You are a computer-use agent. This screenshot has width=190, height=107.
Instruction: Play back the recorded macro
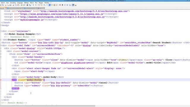pyautogui.click(x=65, y=5)
